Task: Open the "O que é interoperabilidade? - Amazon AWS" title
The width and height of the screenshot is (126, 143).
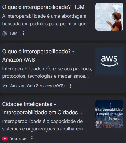Action: tap(38, 56)
